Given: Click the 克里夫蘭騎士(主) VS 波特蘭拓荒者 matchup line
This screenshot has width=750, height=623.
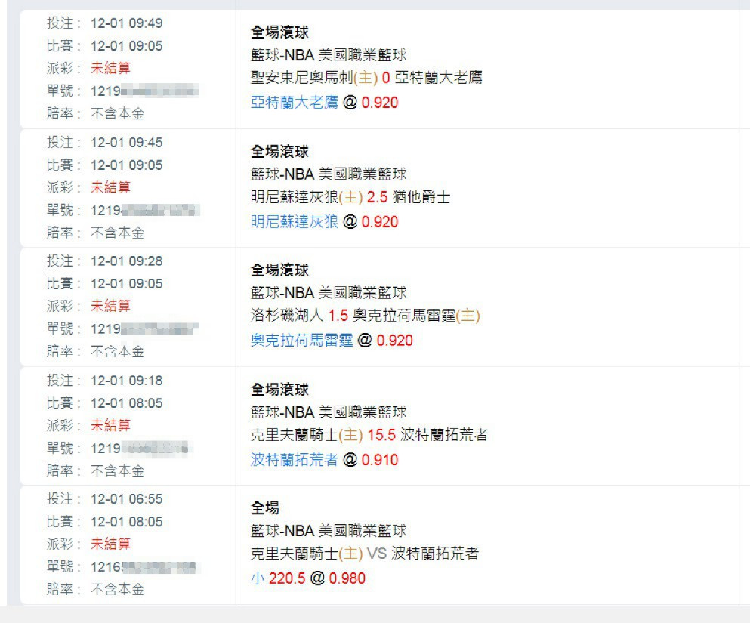Looking at the screenshot, I should click(365, 554).
